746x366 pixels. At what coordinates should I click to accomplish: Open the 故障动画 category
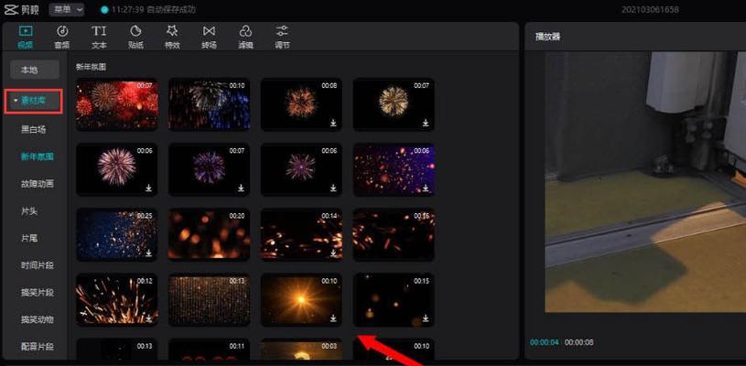click(x=38, y=184)
